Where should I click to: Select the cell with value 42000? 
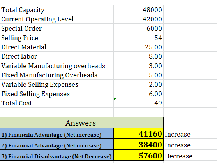139,19
